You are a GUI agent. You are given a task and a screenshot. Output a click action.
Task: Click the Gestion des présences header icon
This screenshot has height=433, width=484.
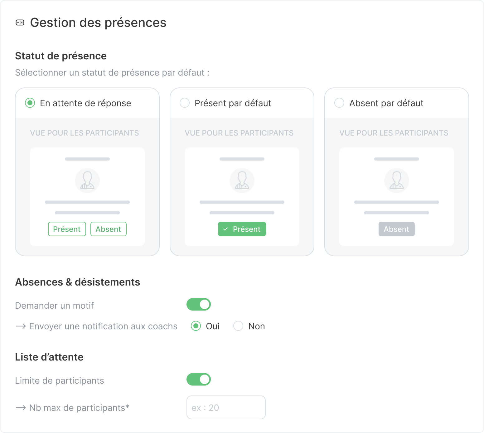point(20,22)
